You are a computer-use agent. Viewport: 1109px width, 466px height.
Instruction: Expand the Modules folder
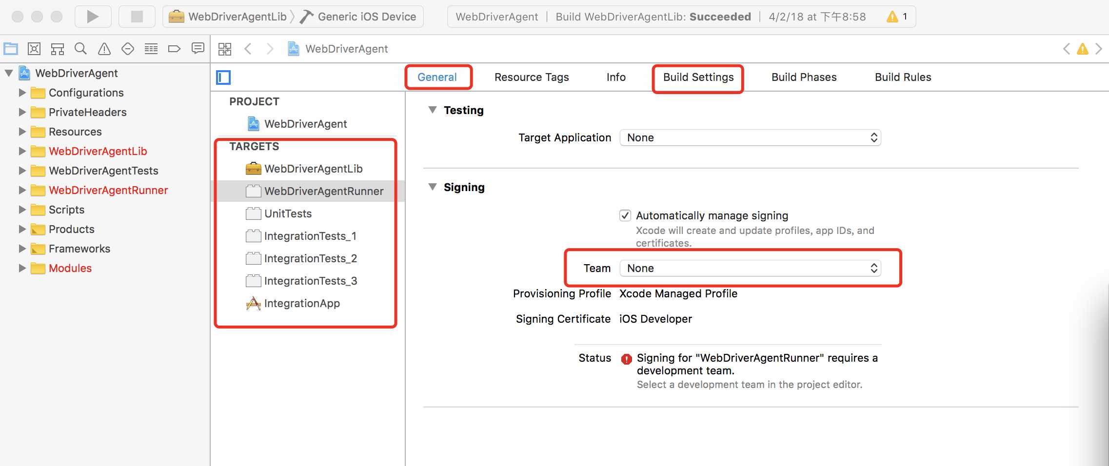click(x=22, y=268)
